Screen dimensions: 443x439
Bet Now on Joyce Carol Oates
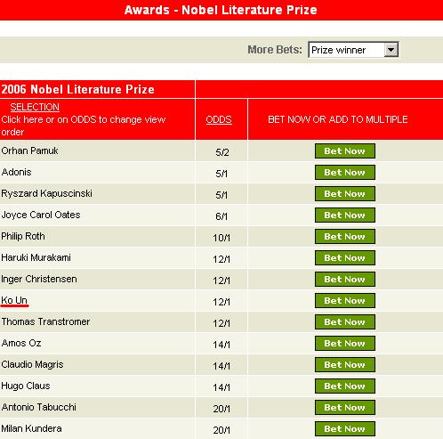pyautogui.click(x=345, y=215)
